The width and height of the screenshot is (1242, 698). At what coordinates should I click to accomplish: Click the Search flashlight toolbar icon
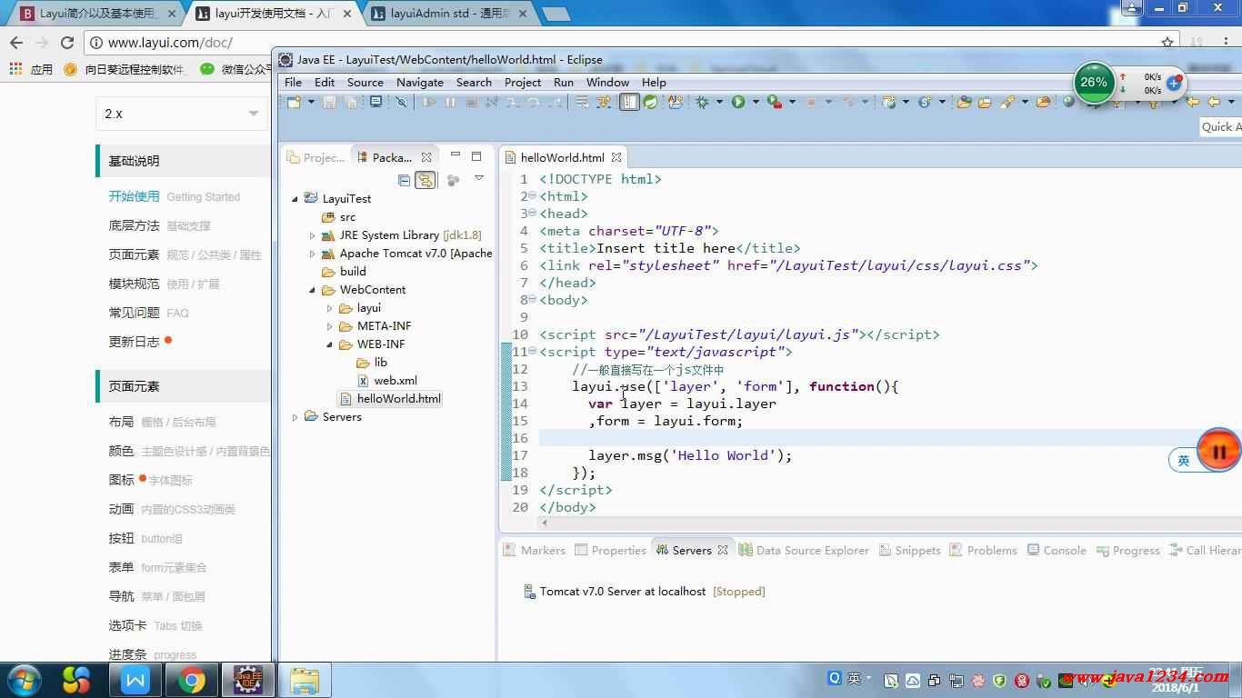(1007, 103)
